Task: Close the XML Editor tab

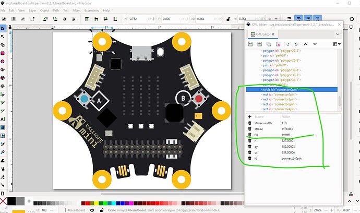Action: pos(273,34)
